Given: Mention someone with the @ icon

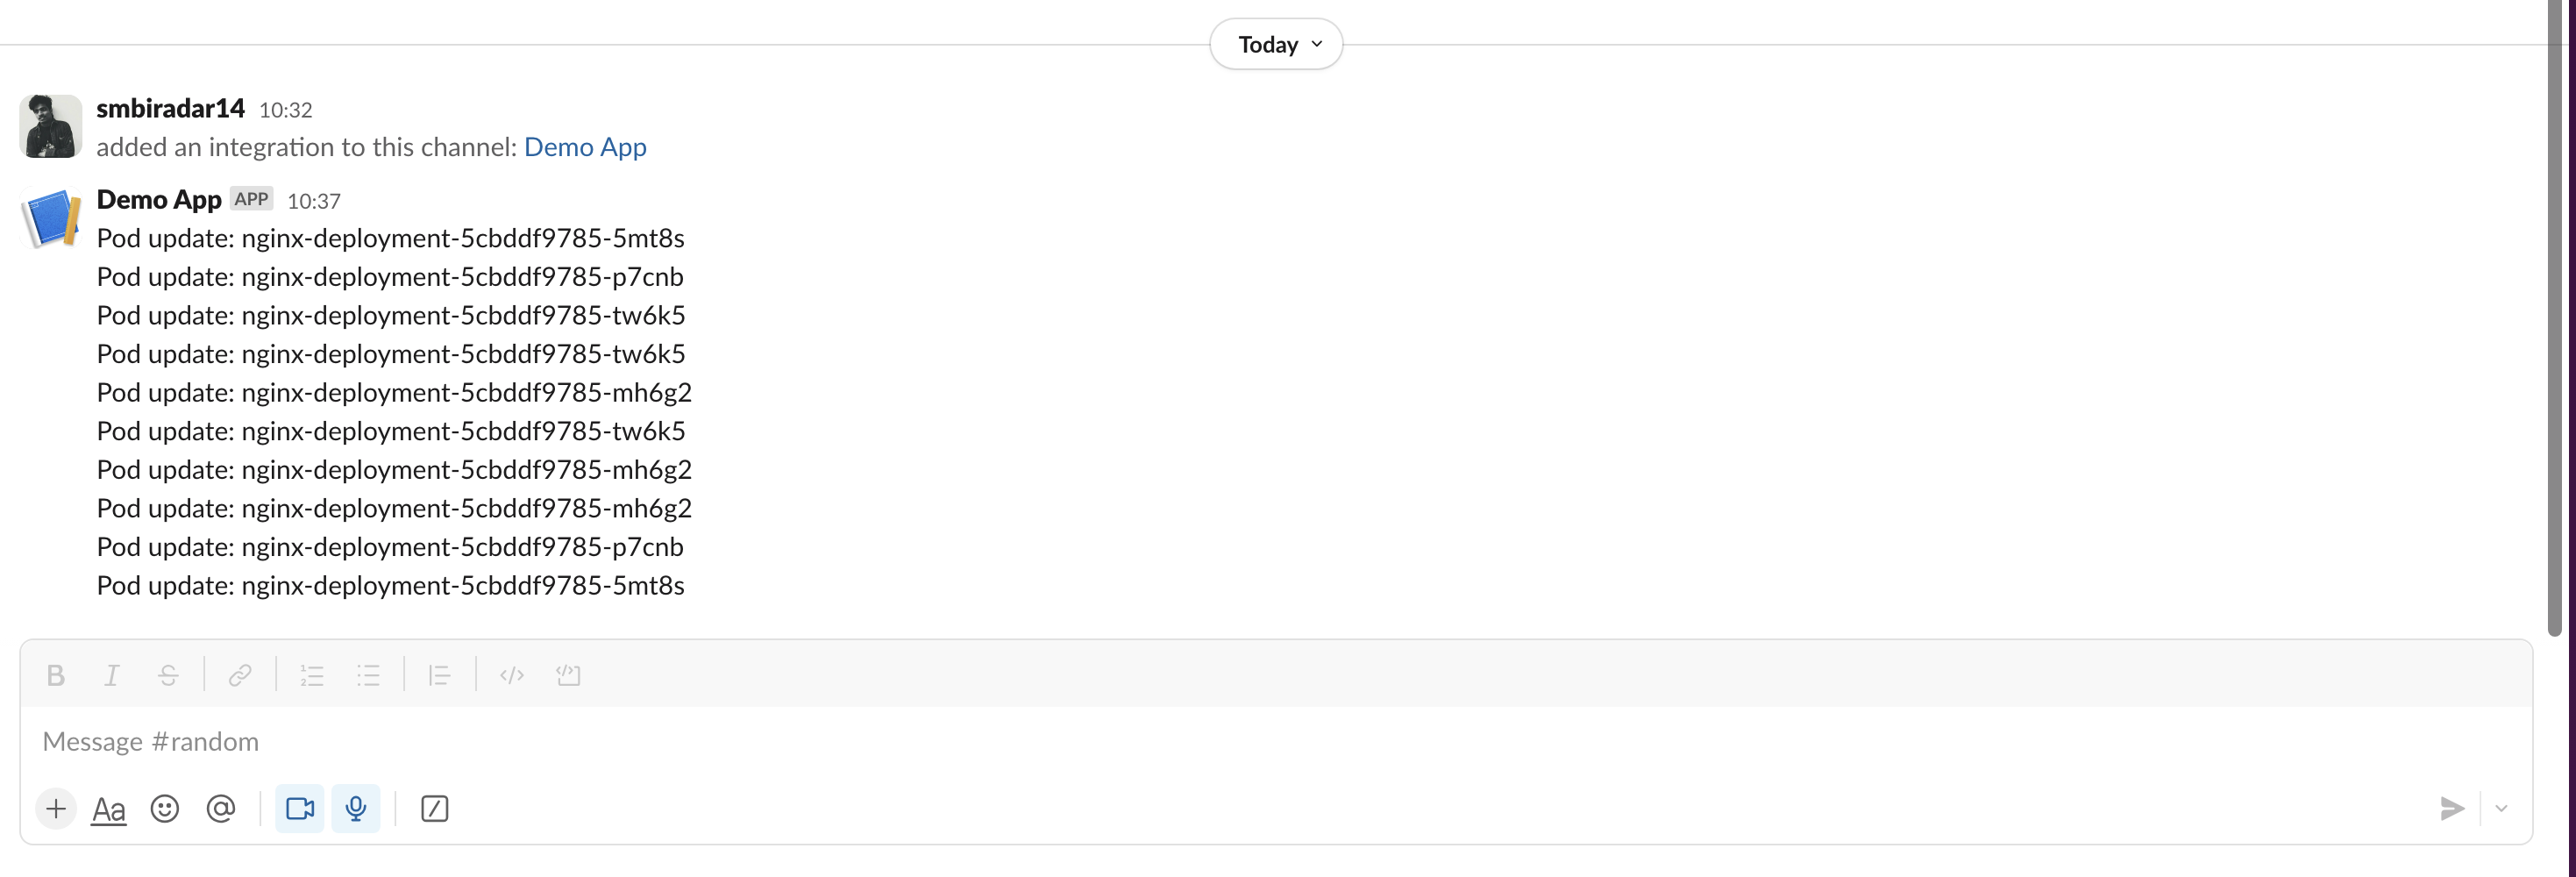Looking at the screenshot, I should click(x=221, y=808).
